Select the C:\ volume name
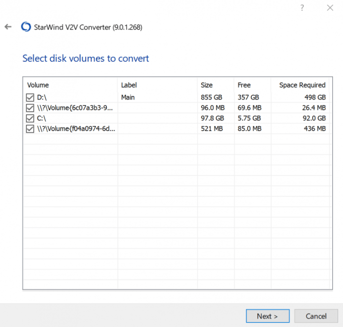 coord(41,118)
